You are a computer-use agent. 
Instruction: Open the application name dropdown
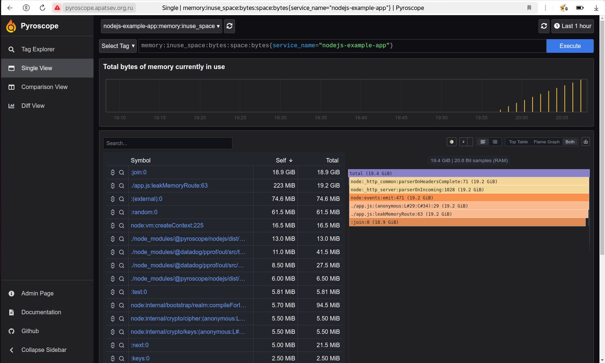pos(162,26)
